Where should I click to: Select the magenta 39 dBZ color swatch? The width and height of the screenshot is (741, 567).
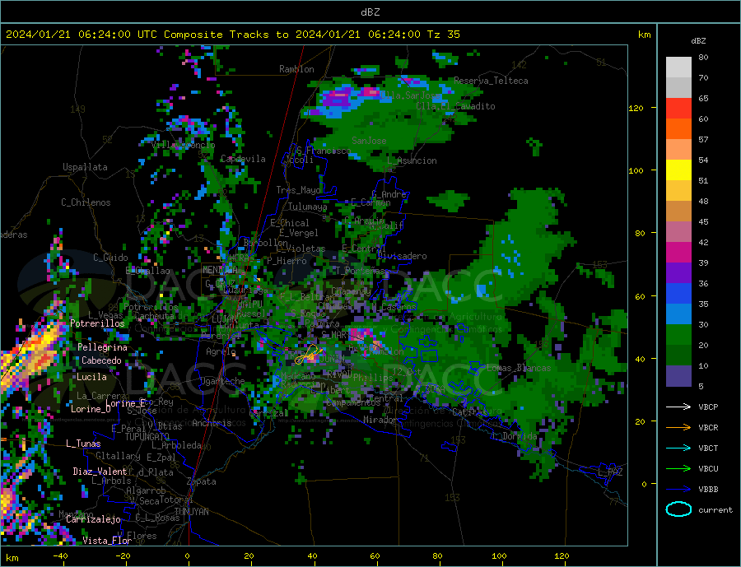click(x=678, y=253)
